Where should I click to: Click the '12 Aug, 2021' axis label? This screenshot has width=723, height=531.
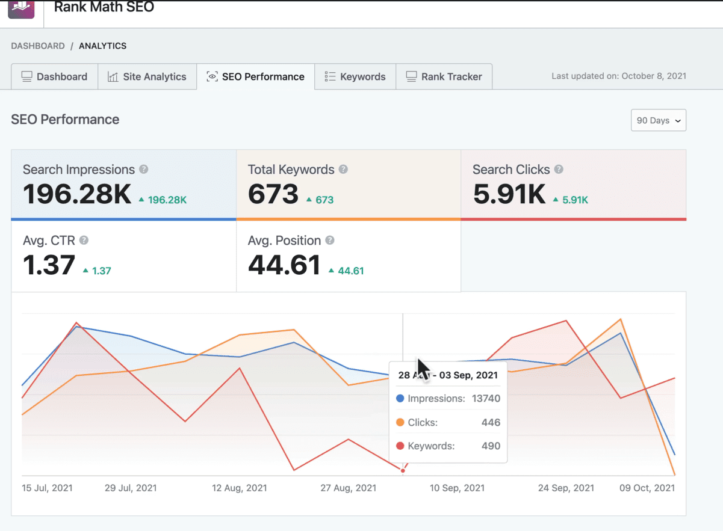(240, 488)
